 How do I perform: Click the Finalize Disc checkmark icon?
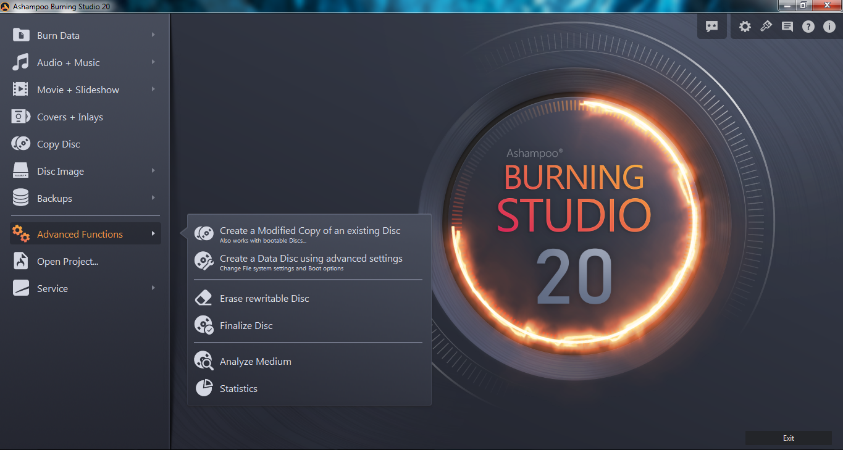(x=204, y=325)
